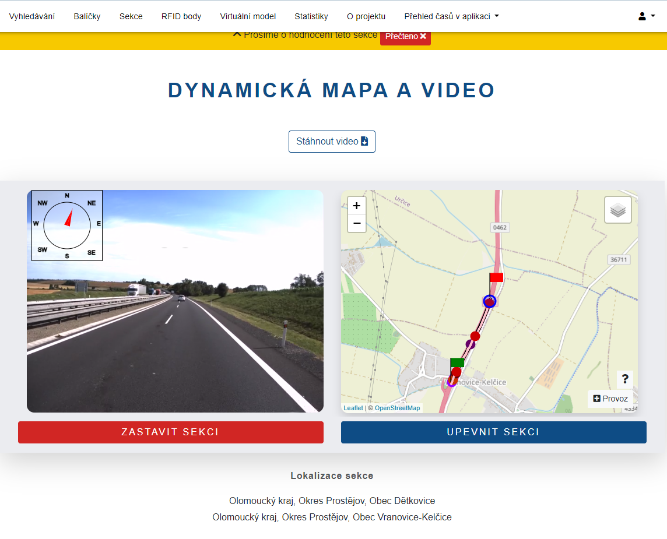Click the map zoom out minus button
The height and width of the screenshot is (539, 667).
(356, 223)
